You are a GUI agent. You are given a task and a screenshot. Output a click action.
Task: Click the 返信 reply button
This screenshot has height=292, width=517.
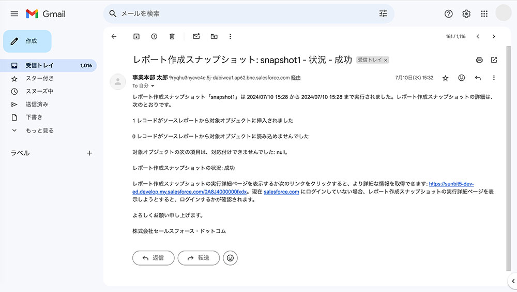(x=154, y=258)
